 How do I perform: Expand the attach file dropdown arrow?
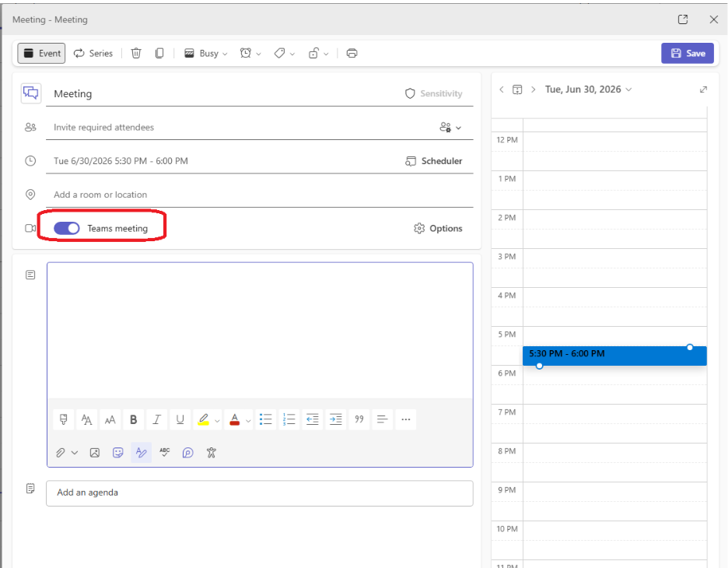75,453
